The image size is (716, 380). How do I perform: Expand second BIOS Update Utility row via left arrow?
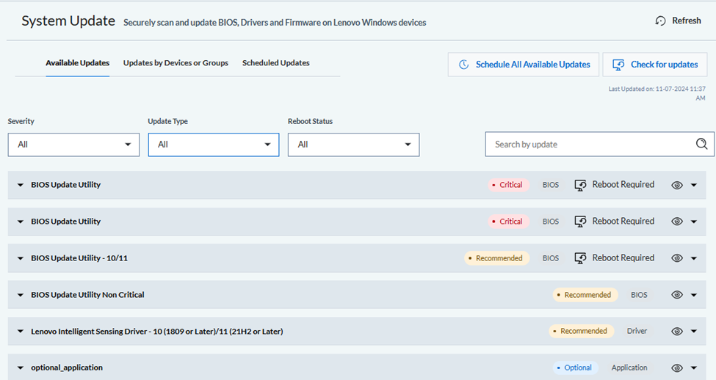point(20,222)
